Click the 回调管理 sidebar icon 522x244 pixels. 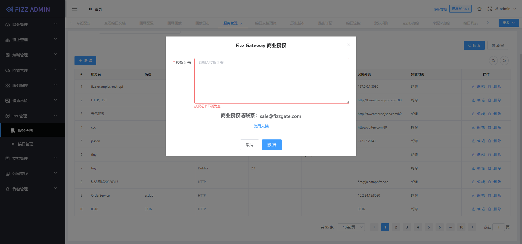click(x=8, y=70)
